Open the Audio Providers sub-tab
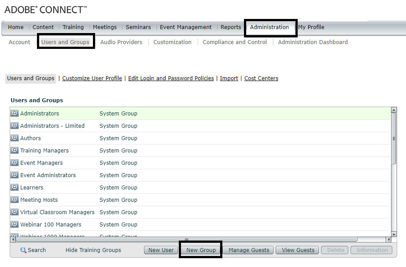This screenshot has height=267, width=406. coord(121,42)
